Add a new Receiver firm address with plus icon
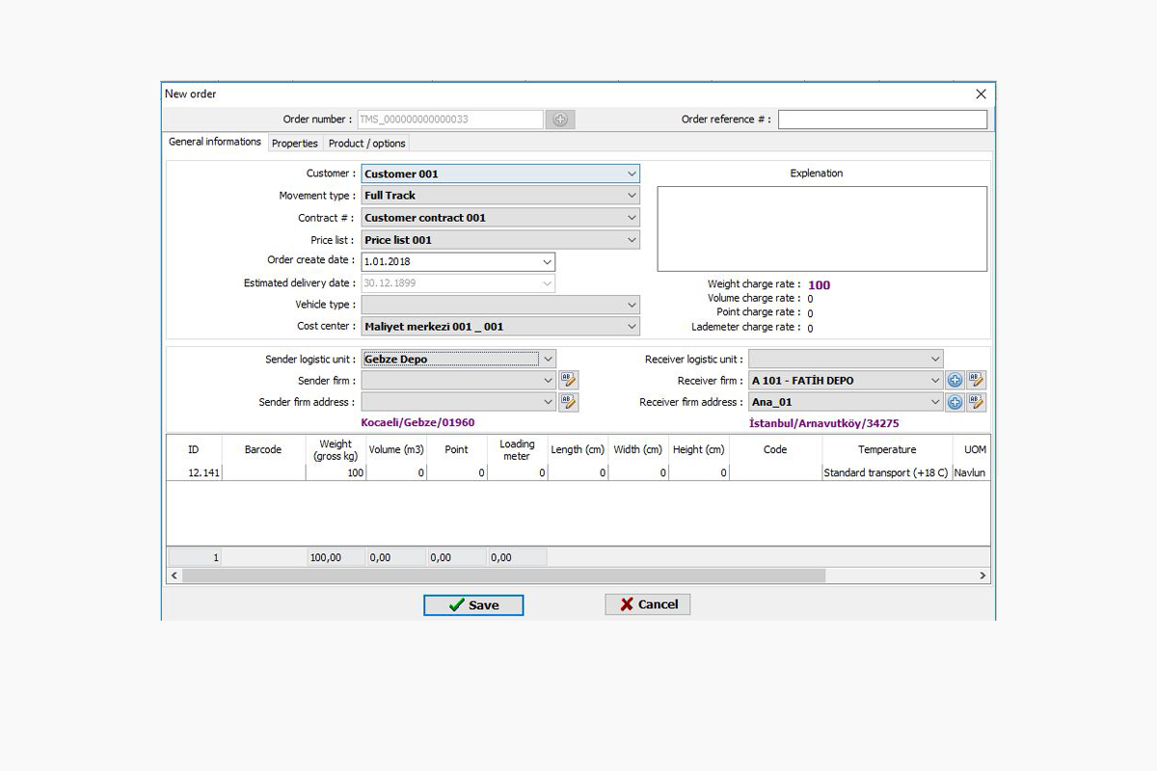Viewport: 1157px width, 771px height. point(955,403)
